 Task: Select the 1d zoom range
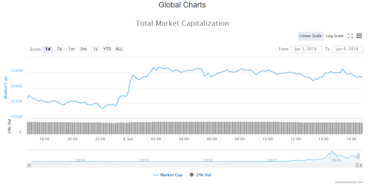click(47, 49)
